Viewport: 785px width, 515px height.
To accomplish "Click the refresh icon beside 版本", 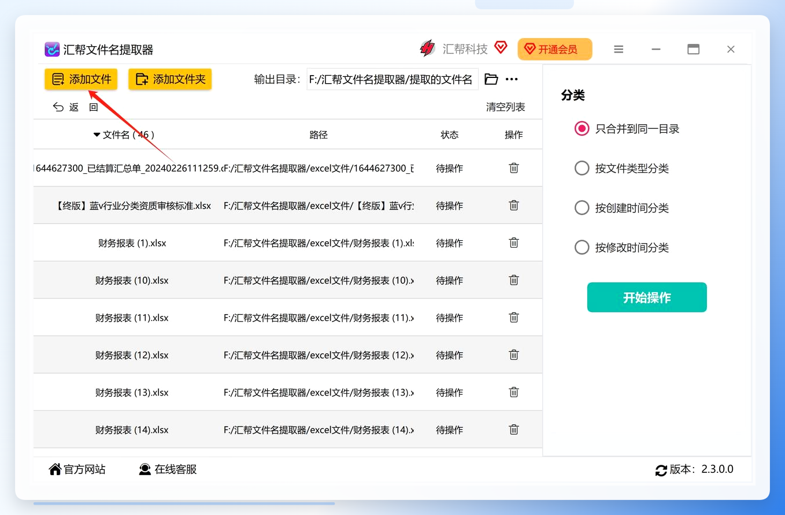I will pyautogui.click(x=661, y=471).
